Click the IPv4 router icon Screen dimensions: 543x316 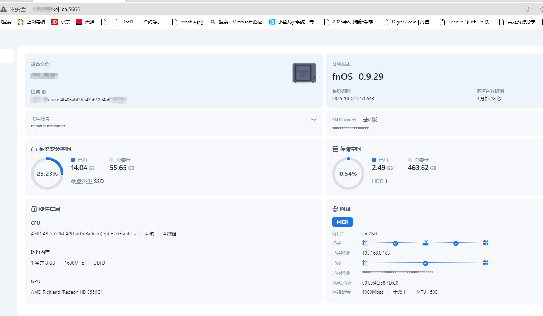pos(425,243)
